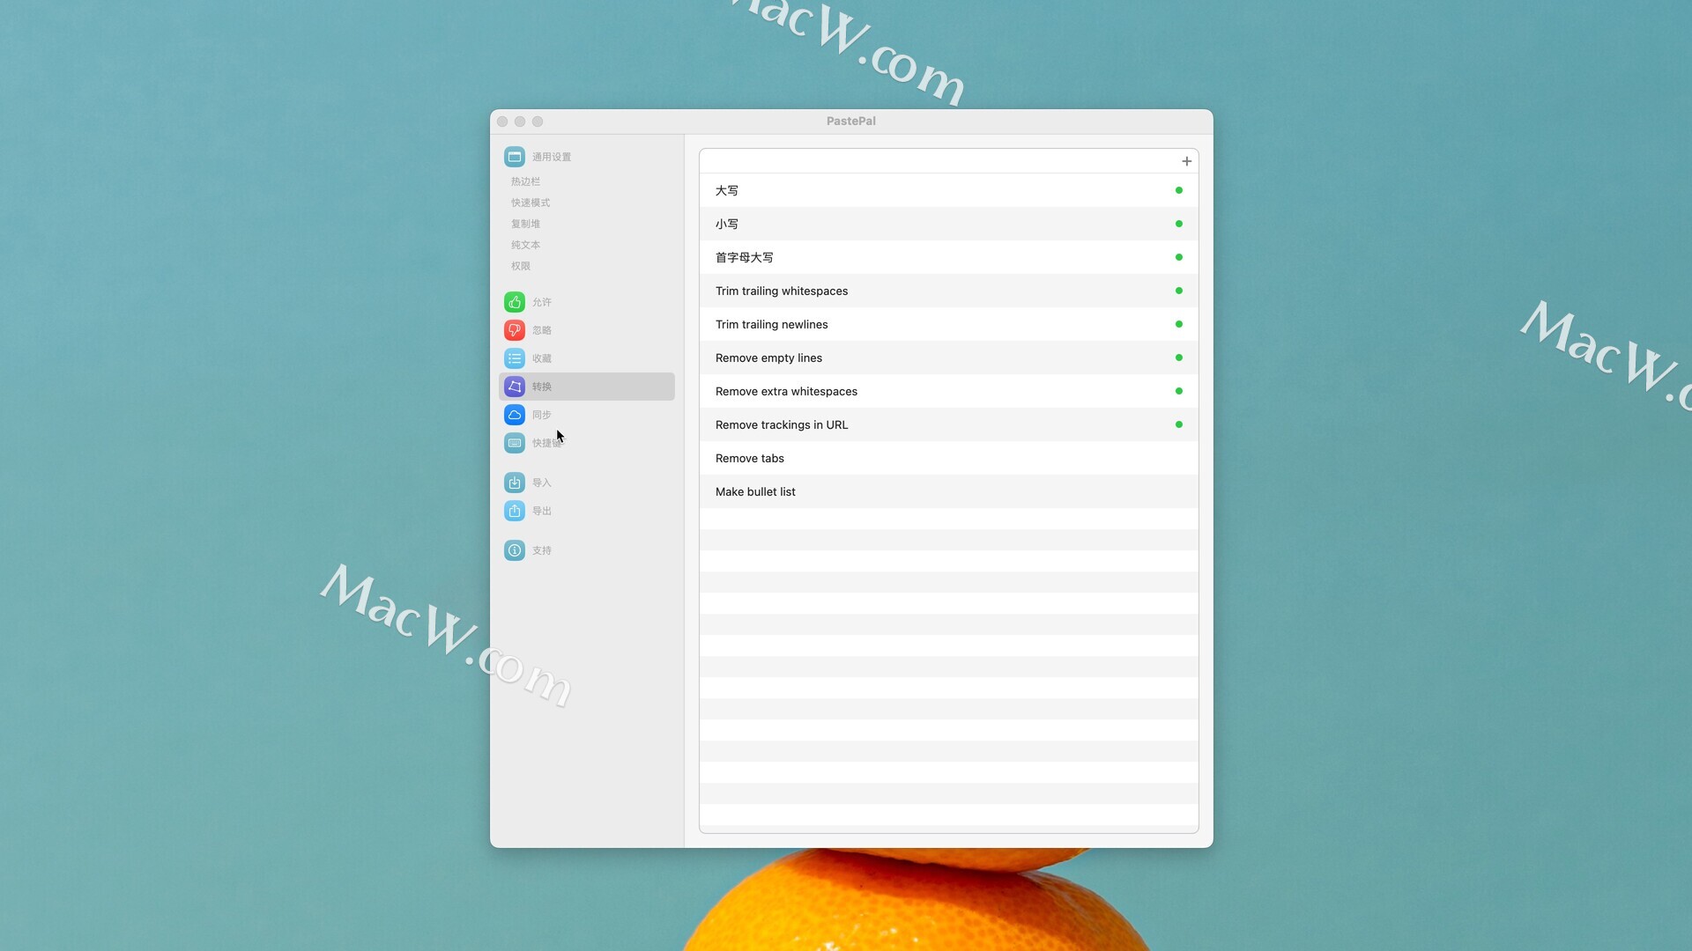Toggle green status dot for 大写
The height and width of the screenshot is (951, 1692).
pyautogui.click(x=1179, y=190)
